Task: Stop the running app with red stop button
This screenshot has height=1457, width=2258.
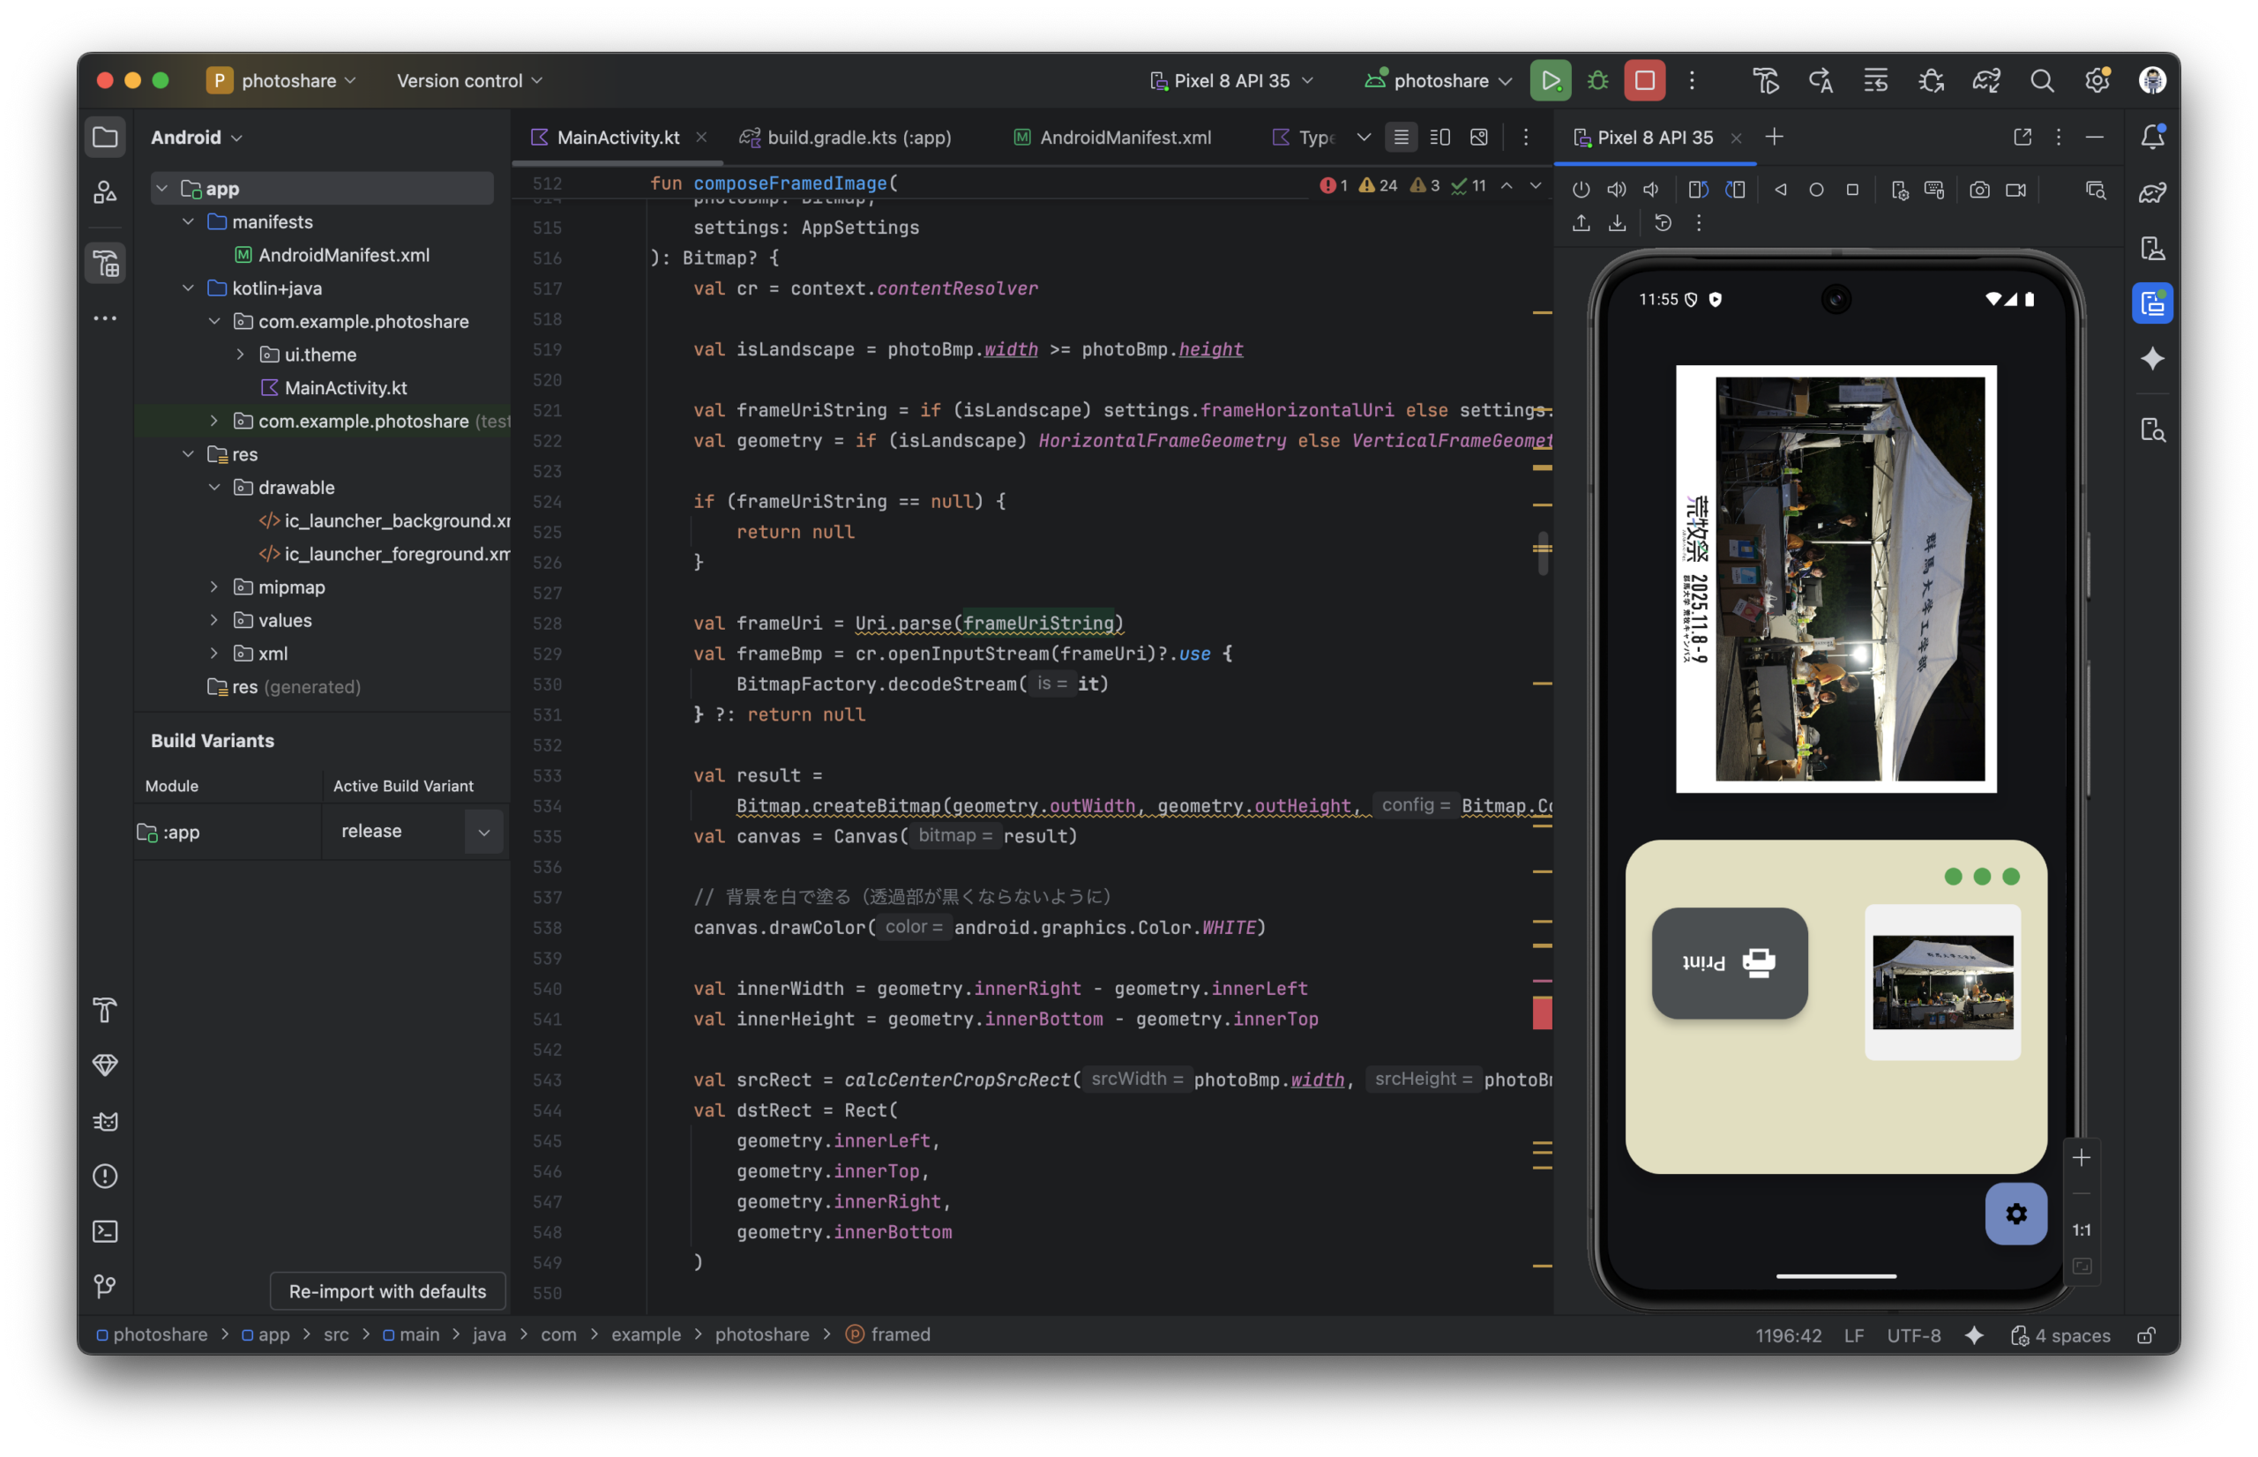Action: [x=1644, y=80]
